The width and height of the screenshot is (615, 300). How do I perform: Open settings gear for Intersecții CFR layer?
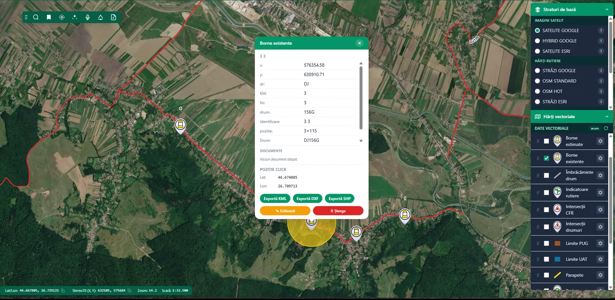(x=600, y=209)
